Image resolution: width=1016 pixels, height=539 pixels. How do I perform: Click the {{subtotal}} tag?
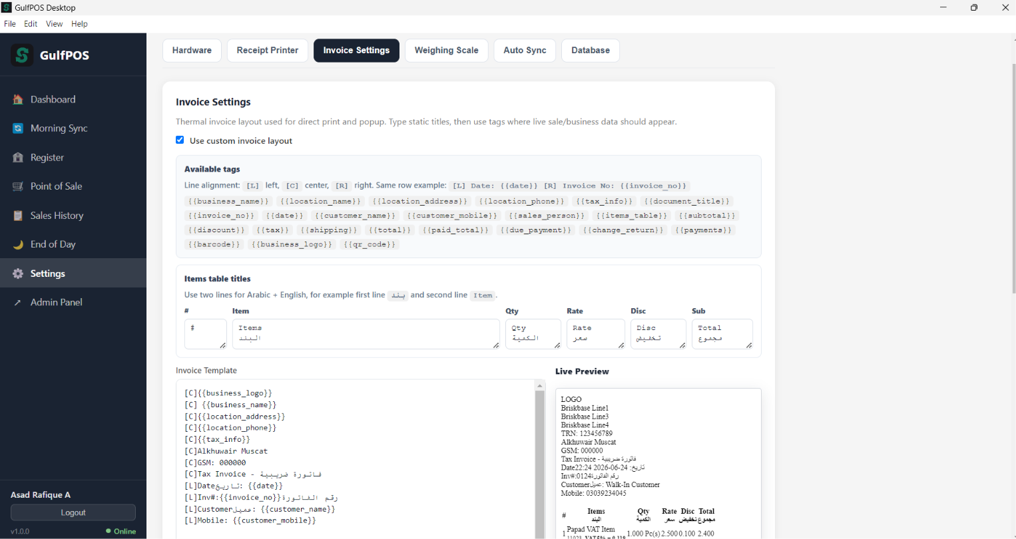tap(706, 216)
